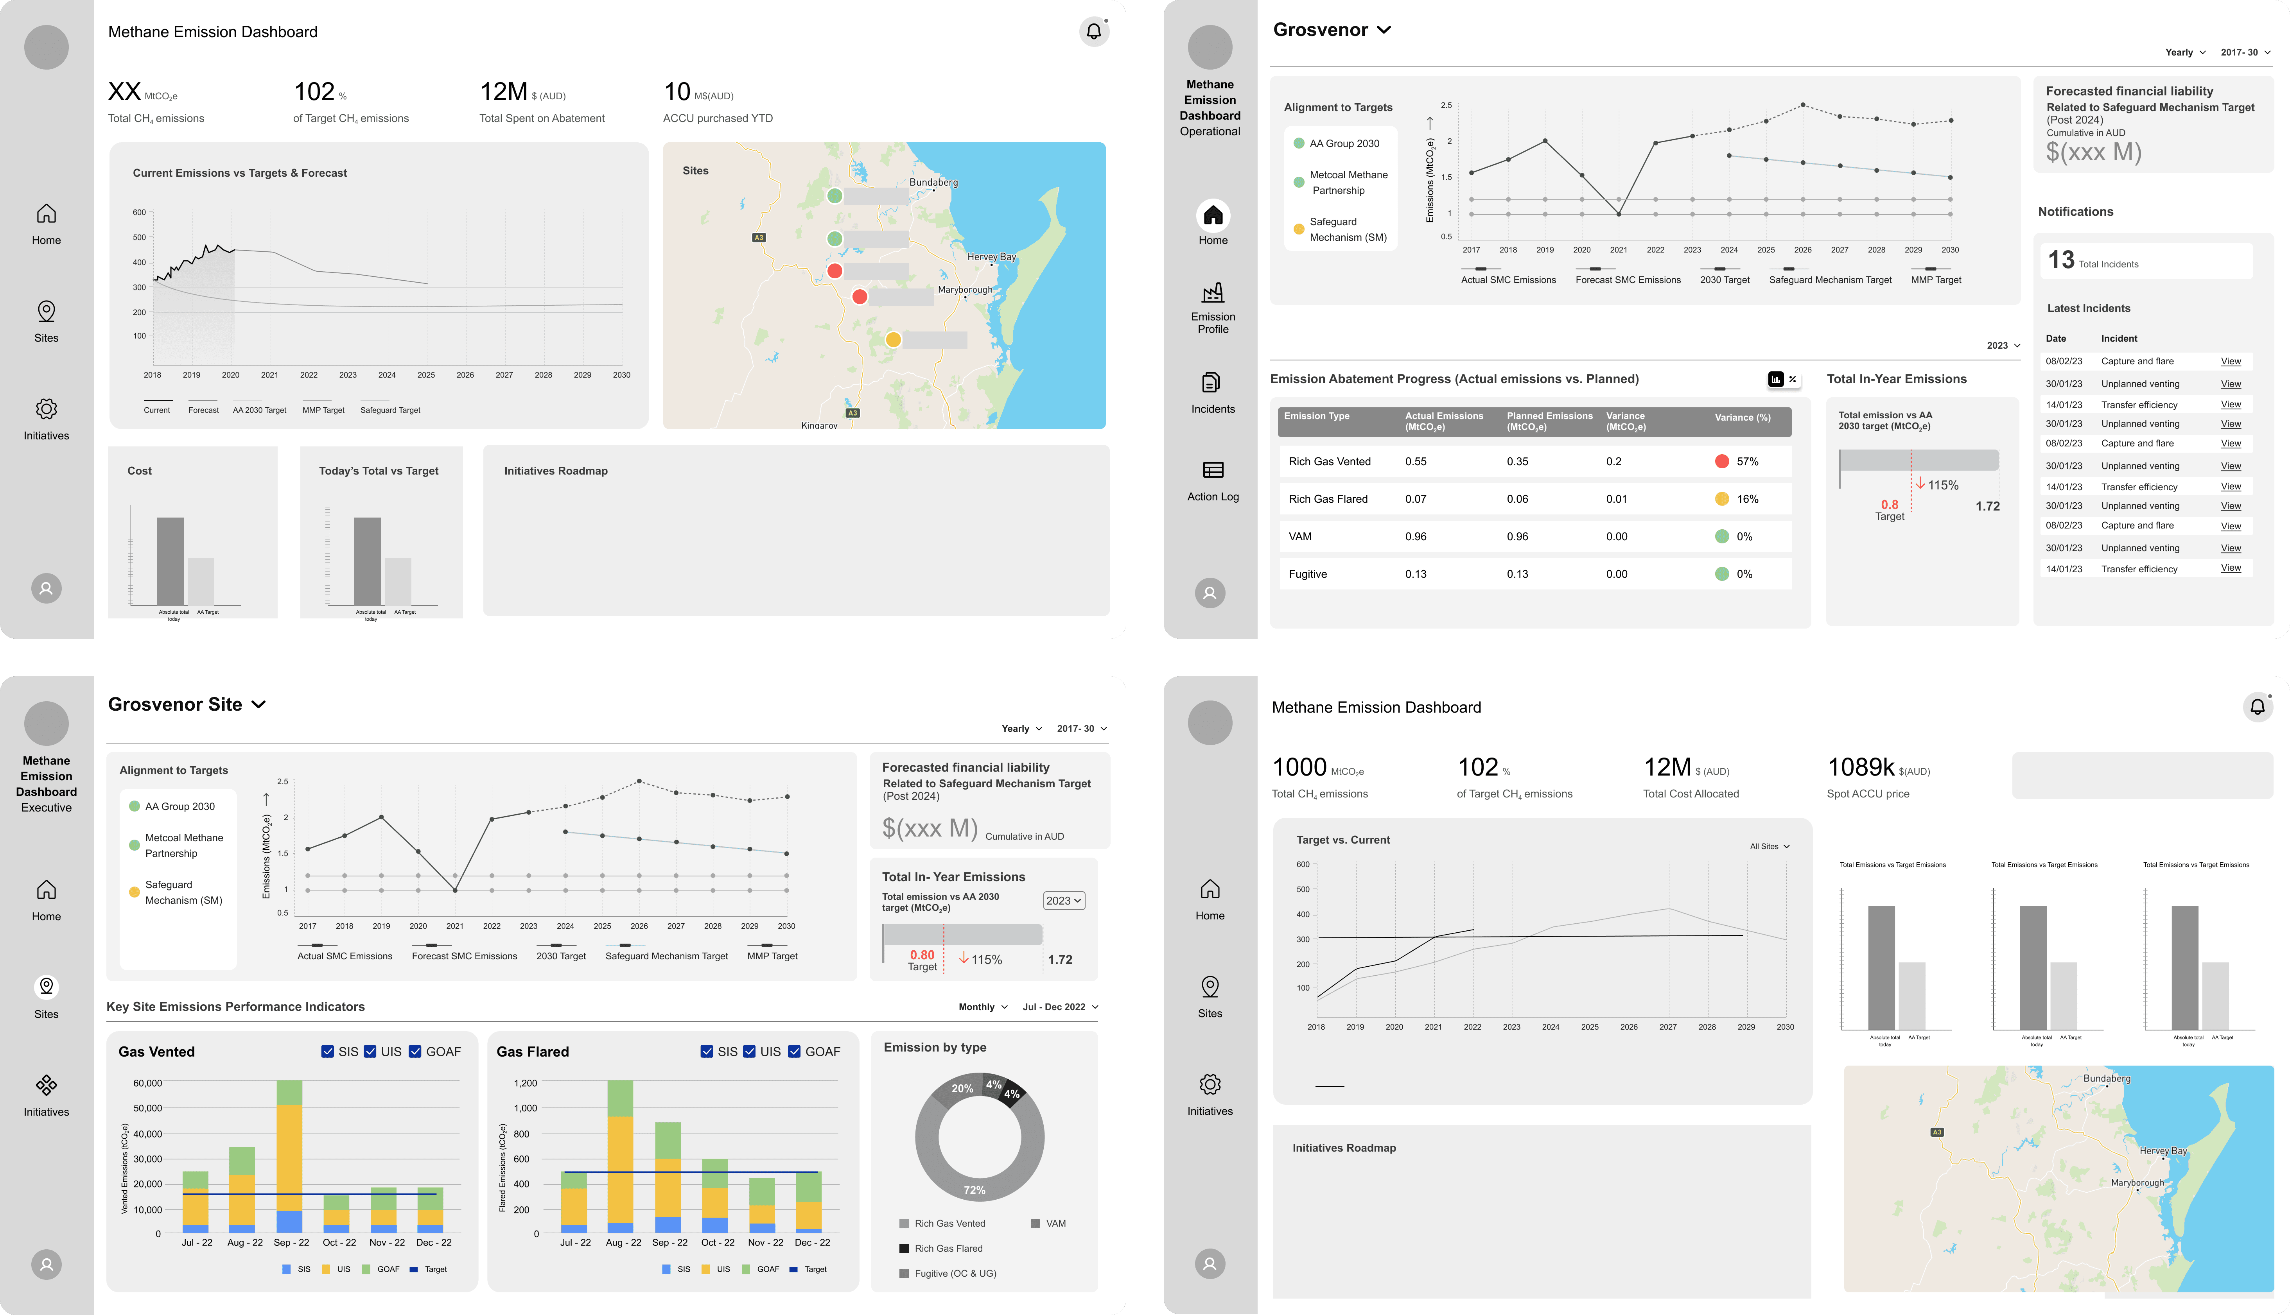This screenshot has height=1315, width=2290.
Task: Click View link on topmost latest incident
Action: pyautogui.click(x=2231, y=361)
